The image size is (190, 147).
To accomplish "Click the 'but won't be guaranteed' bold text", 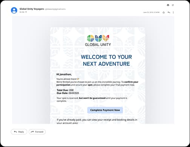I will pyautogui.click(x=92, y=98).
